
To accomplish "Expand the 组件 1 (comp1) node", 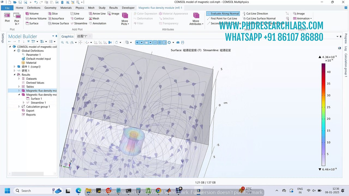I will [14, 67].
